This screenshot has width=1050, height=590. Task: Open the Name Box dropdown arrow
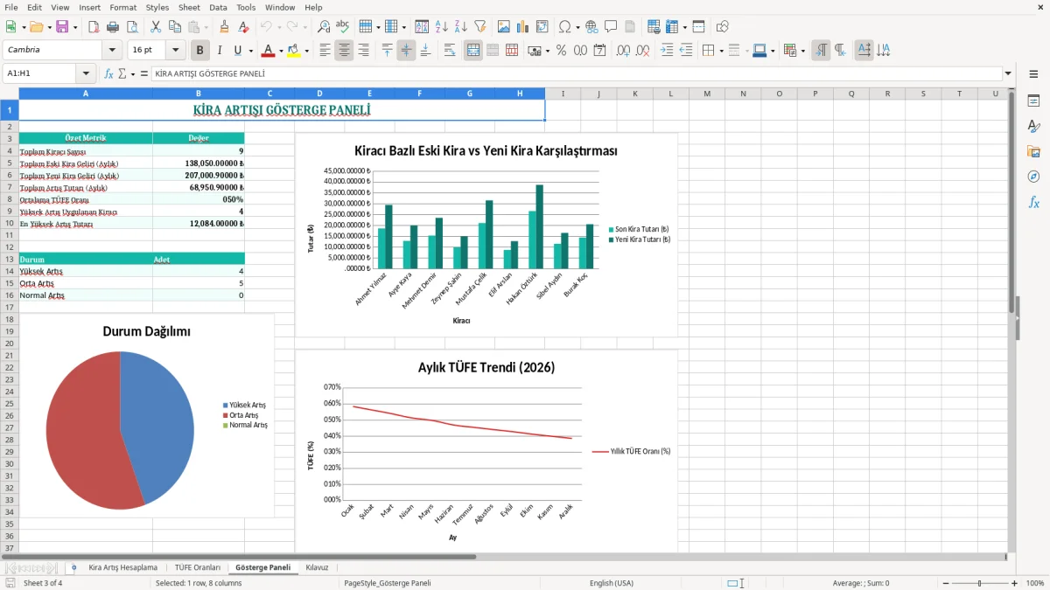(x=86, y=74)
